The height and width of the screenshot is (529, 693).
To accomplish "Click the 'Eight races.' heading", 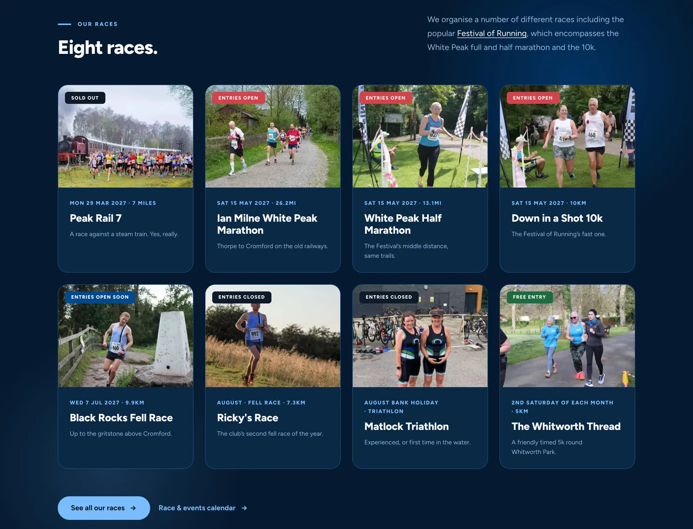I will click(108, 48).
